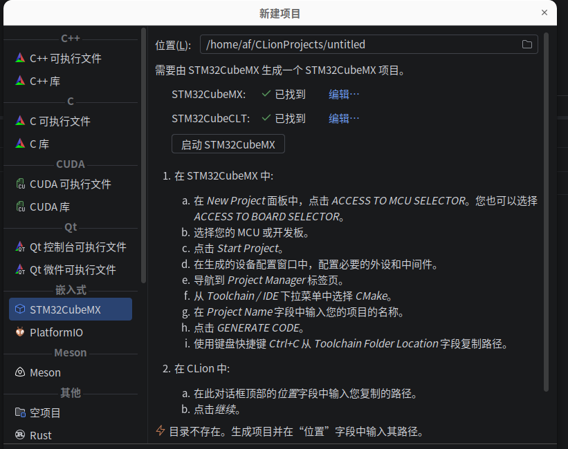568x449 pixels.
Task: Click 嵌入式 category header
Action: (x=71, y=290)
